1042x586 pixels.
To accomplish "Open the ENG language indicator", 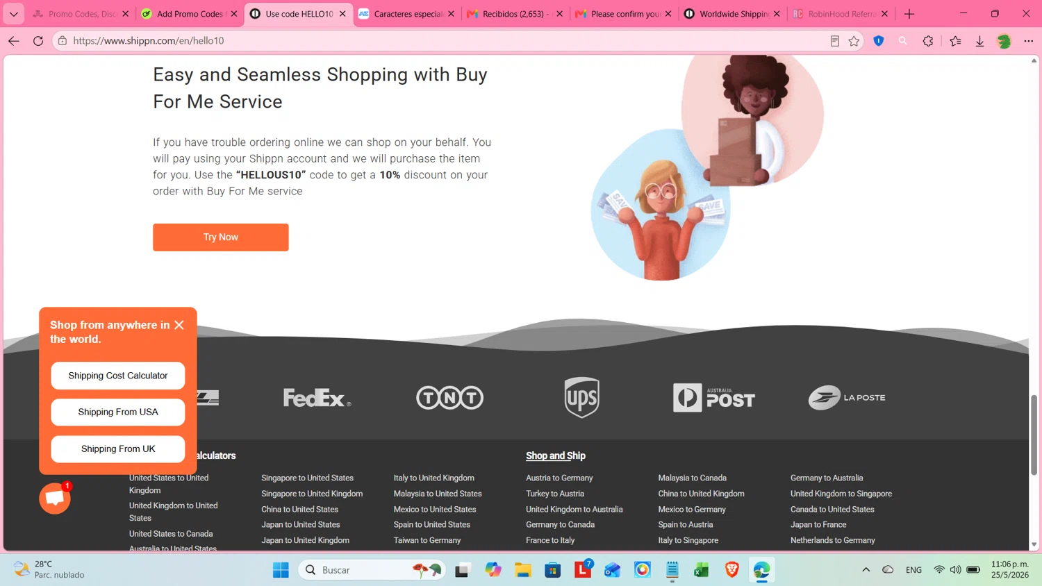I will coord(913,570).
